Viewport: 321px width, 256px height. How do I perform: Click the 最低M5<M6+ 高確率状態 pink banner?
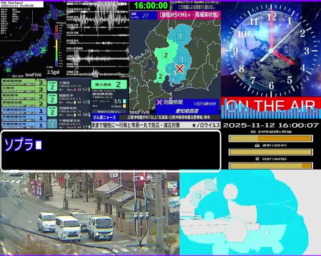tap(189, 15)
